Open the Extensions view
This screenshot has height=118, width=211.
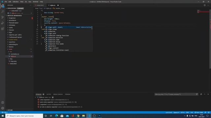coord(3,29)
